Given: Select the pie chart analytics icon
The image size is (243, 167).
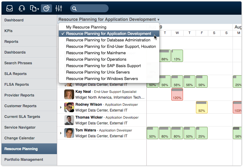Looking at the screenshot, I should (46, 8).
